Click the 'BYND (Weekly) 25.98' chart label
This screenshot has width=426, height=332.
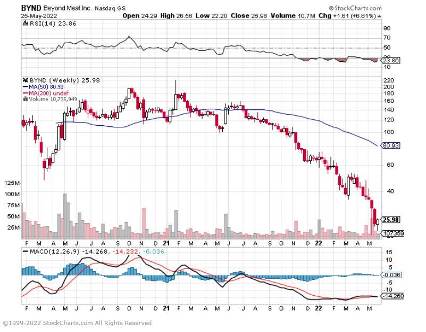65,80
